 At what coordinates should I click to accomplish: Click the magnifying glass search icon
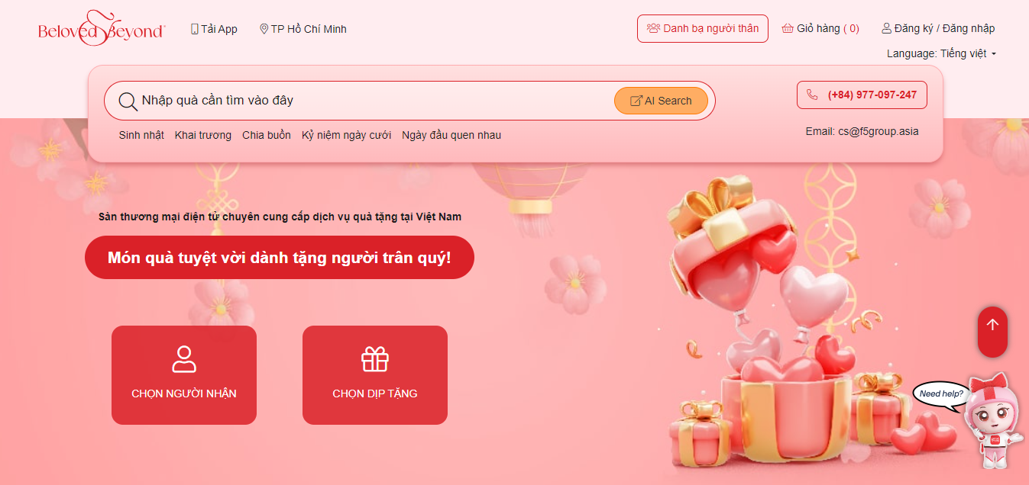pos(128,101)
